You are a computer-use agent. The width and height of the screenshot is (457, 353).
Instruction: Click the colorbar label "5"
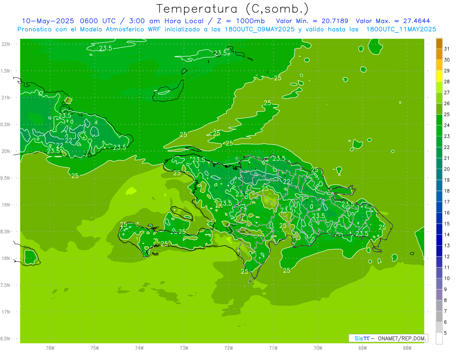point(446,333)
